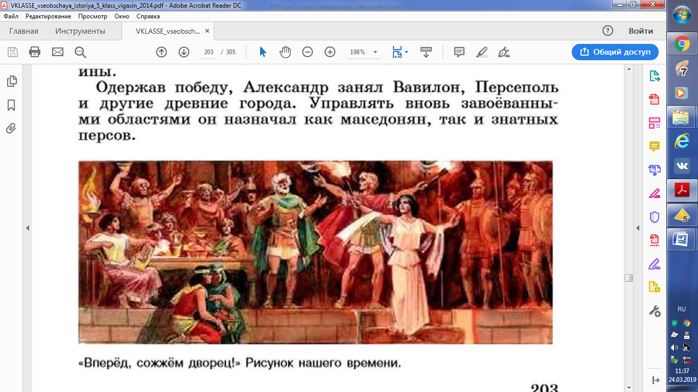
Task: Add a comment note icon
Action: point(459,52)
